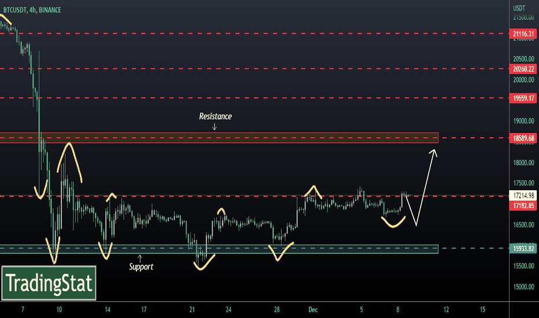The width and height of the screenshot is (539, 318).
Task: Click the 18000.00 price axis tick
Action: tap(523, 162)
